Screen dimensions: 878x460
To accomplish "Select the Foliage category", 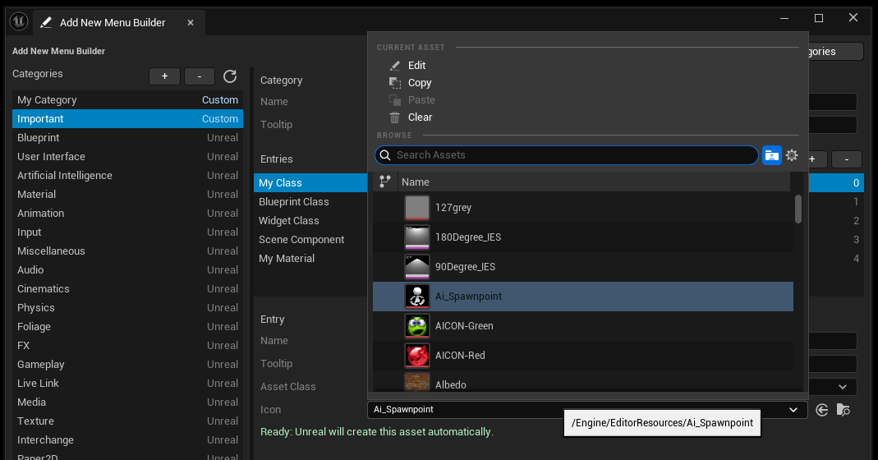I will (x=127, y=327).
